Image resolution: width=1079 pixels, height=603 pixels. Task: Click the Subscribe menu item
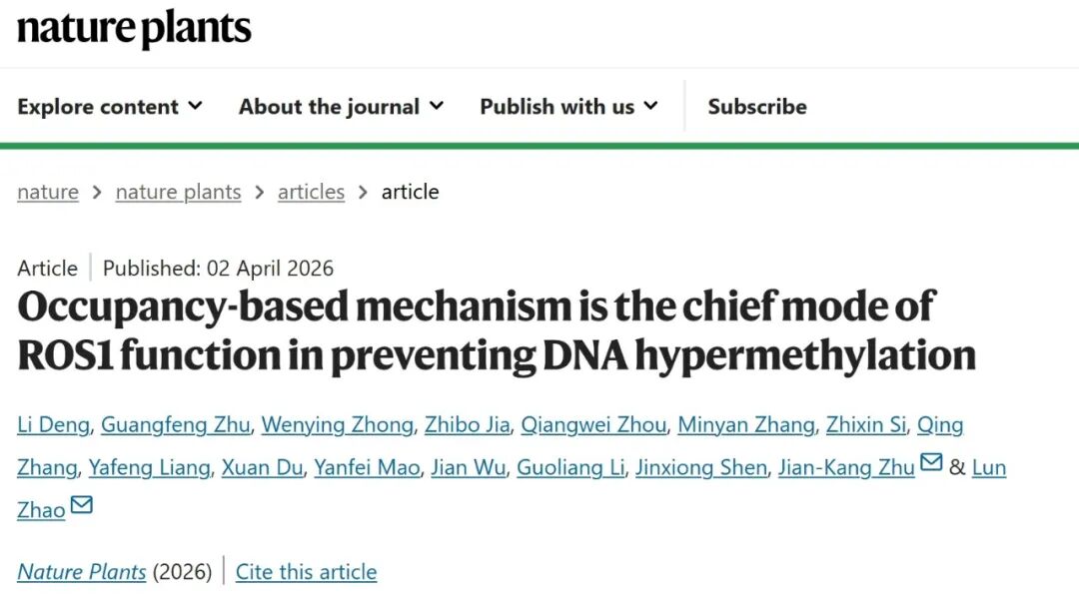(x=756, y=107)
